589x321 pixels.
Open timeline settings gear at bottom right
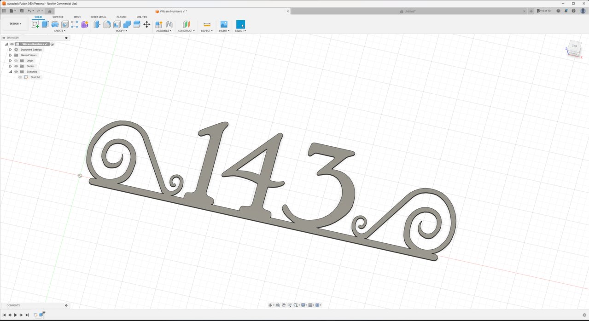tap(584, 315)
